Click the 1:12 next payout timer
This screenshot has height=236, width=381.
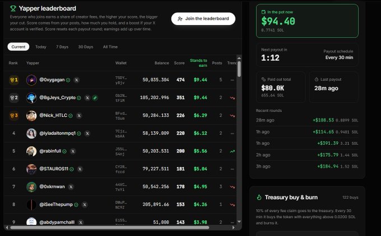tap(270, 58)
